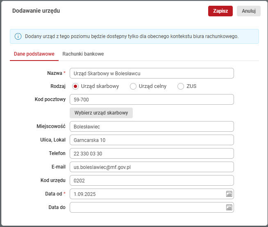This screenshot has width=268, height=227.
Task: Click the info icon in the blue banner
Action: click(18, 36)
